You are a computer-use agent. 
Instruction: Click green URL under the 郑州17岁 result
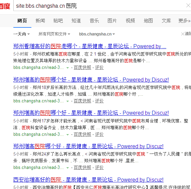tap(38, 134)
